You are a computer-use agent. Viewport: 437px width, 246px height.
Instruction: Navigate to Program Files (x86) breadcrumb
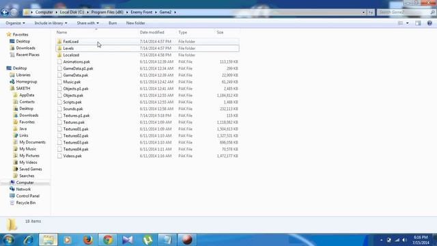(x=107, y=12)
